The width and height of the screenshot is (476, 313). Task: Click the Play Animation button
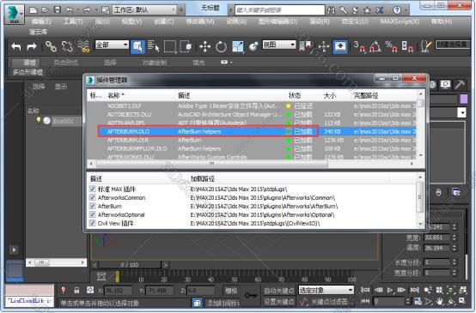click(x=390, y=290)
